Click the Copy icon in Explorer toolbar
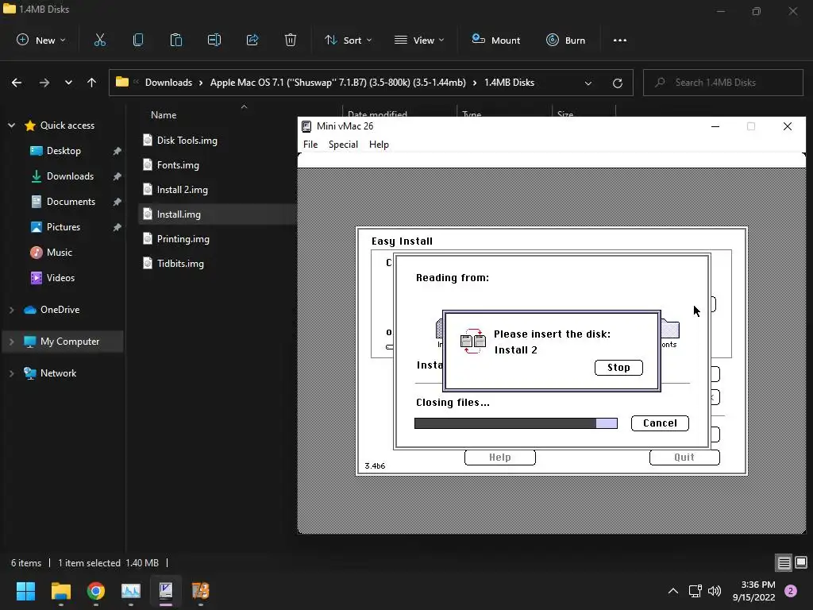Viewport: 813px width, 610px height. [138, 40]
